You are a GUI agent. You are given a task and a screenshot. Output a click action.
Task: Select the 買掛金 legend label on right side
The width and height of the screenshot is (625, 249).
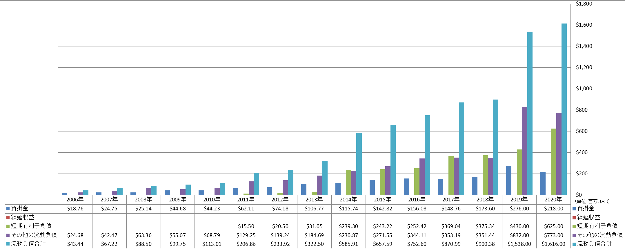(x=586, y=208)
